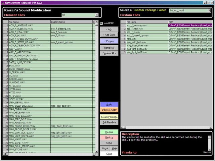This screenshot has height=161, width=215.
Task: Click element list vertical scrollbar down arrow
Action: click(x=97, y=152)
